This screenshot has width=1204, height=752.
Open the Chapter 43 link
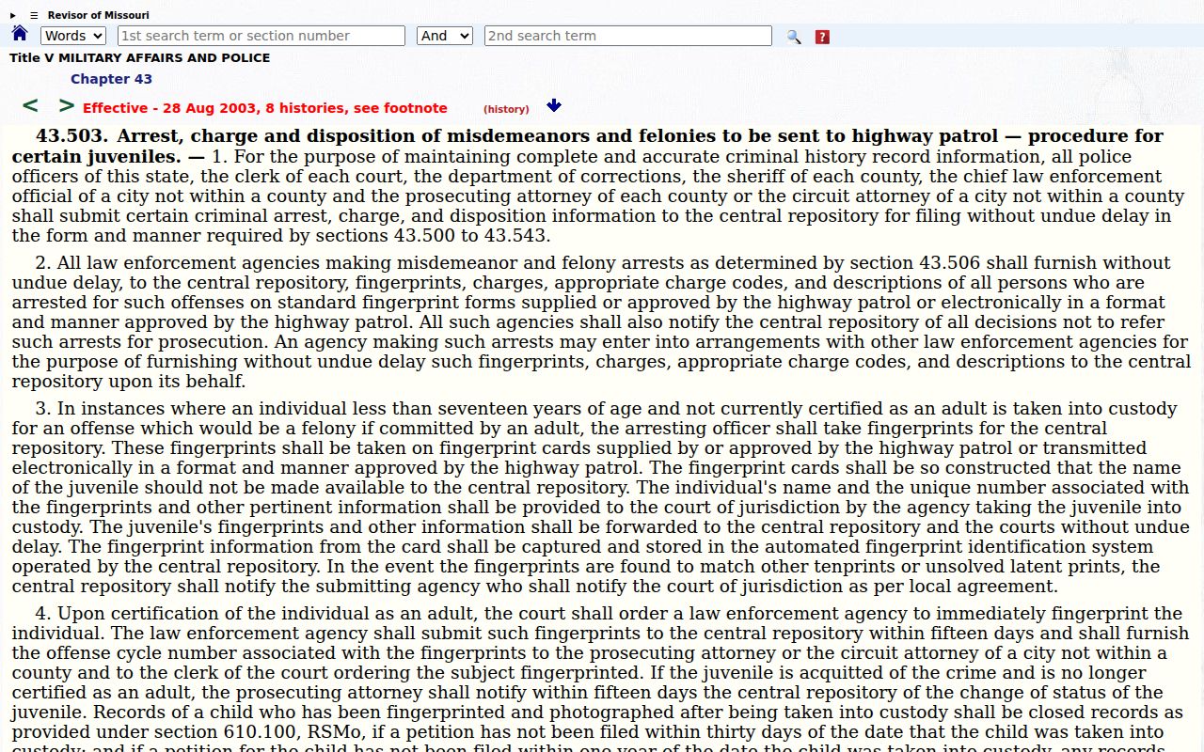tap(111, 79)
